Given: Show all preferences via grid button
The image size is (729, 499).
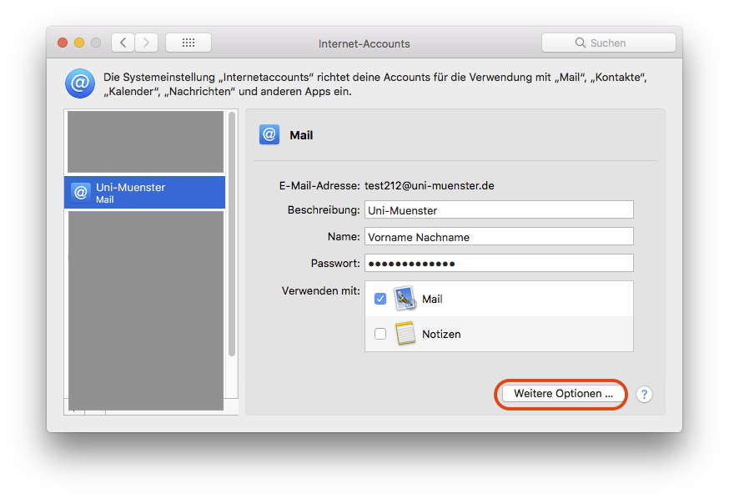Looking at the screenshot, I should (x=188, y=43).
